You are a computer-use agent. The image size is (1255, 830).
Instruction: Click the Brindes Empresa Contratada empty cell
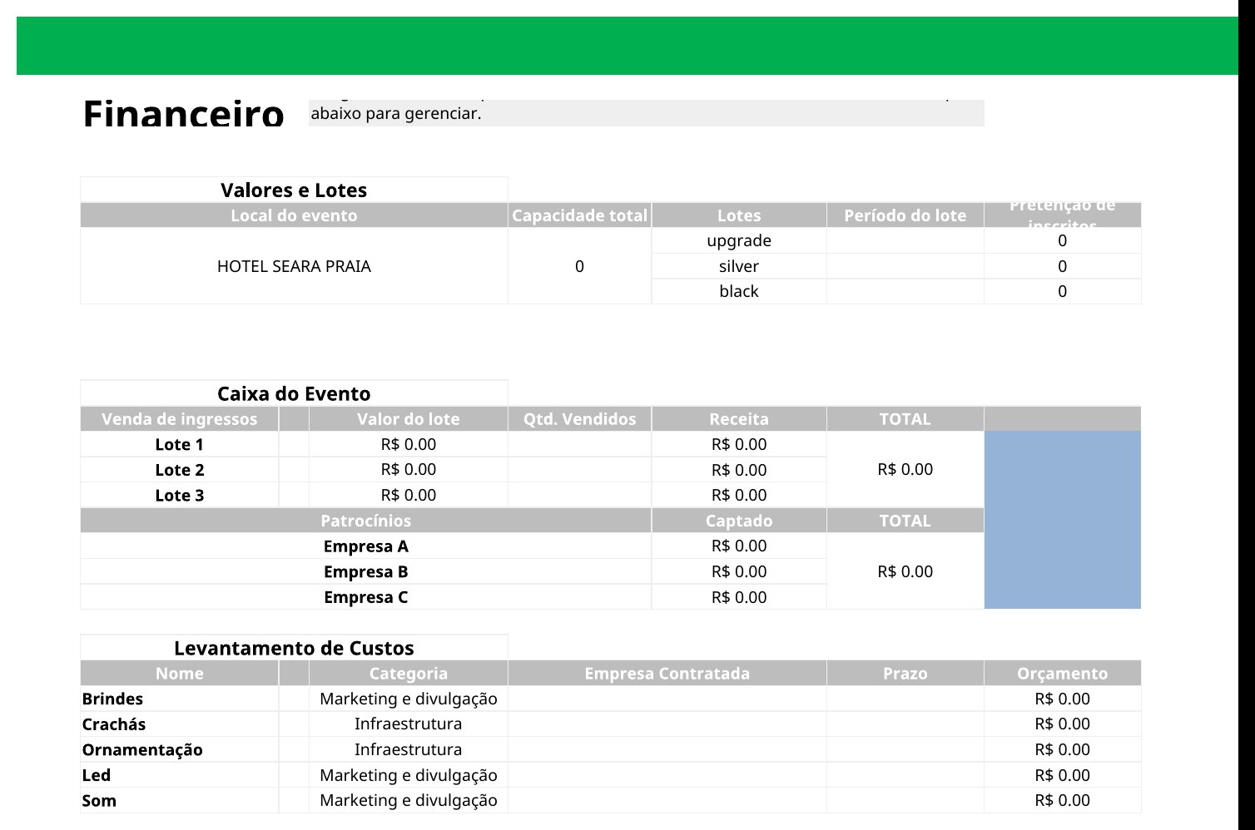(667, 699)
